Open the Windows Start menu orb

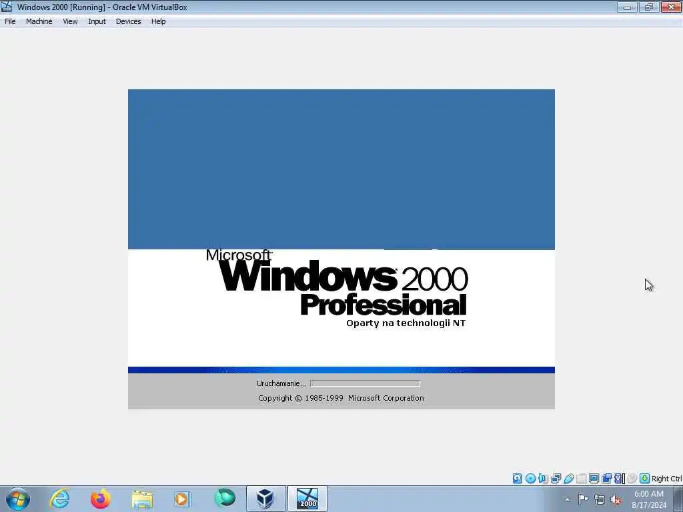click(x=18, y=499)
